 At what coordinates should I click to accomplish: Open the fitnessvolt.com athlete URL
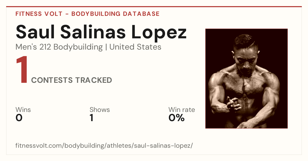click(104, 146)
